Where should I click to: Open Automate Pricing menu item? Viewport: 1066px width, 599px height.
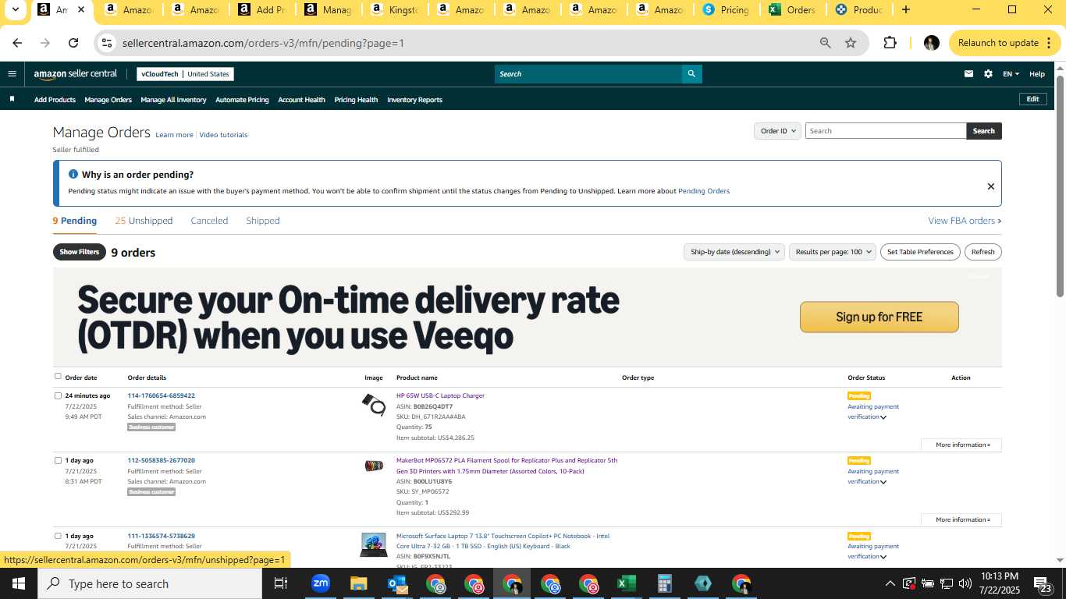(242, 100)
